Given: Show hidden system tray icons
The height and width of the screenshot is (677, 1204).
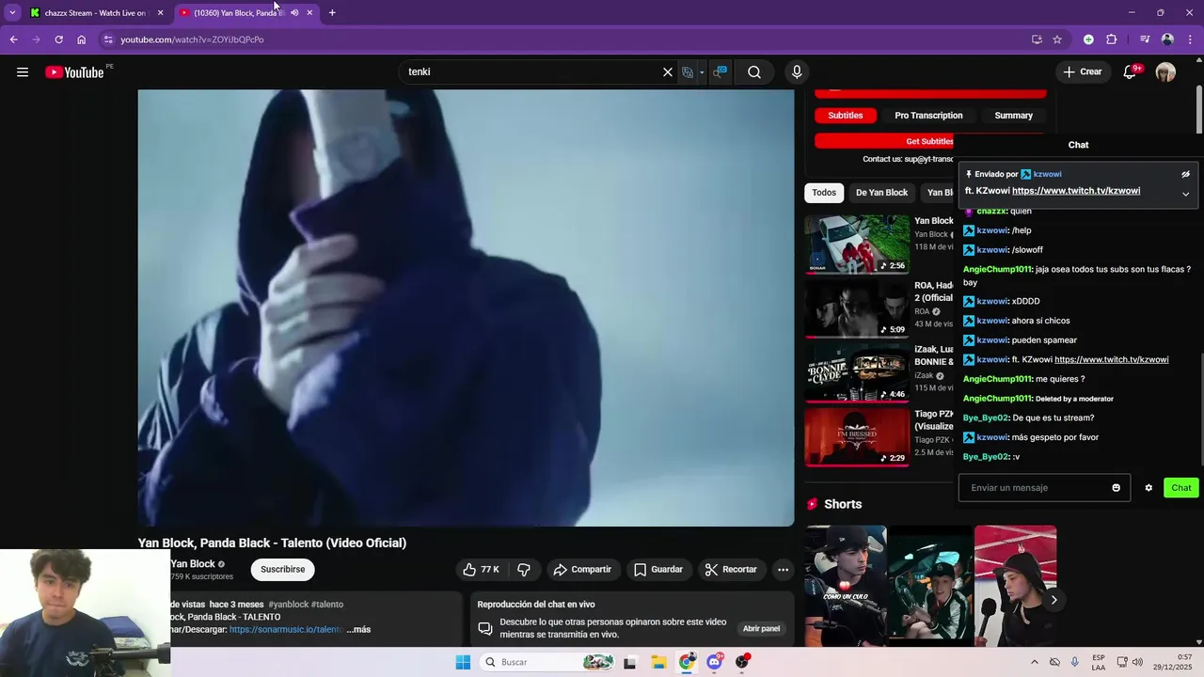Looking at the screenshot, I should point(1035,662).
